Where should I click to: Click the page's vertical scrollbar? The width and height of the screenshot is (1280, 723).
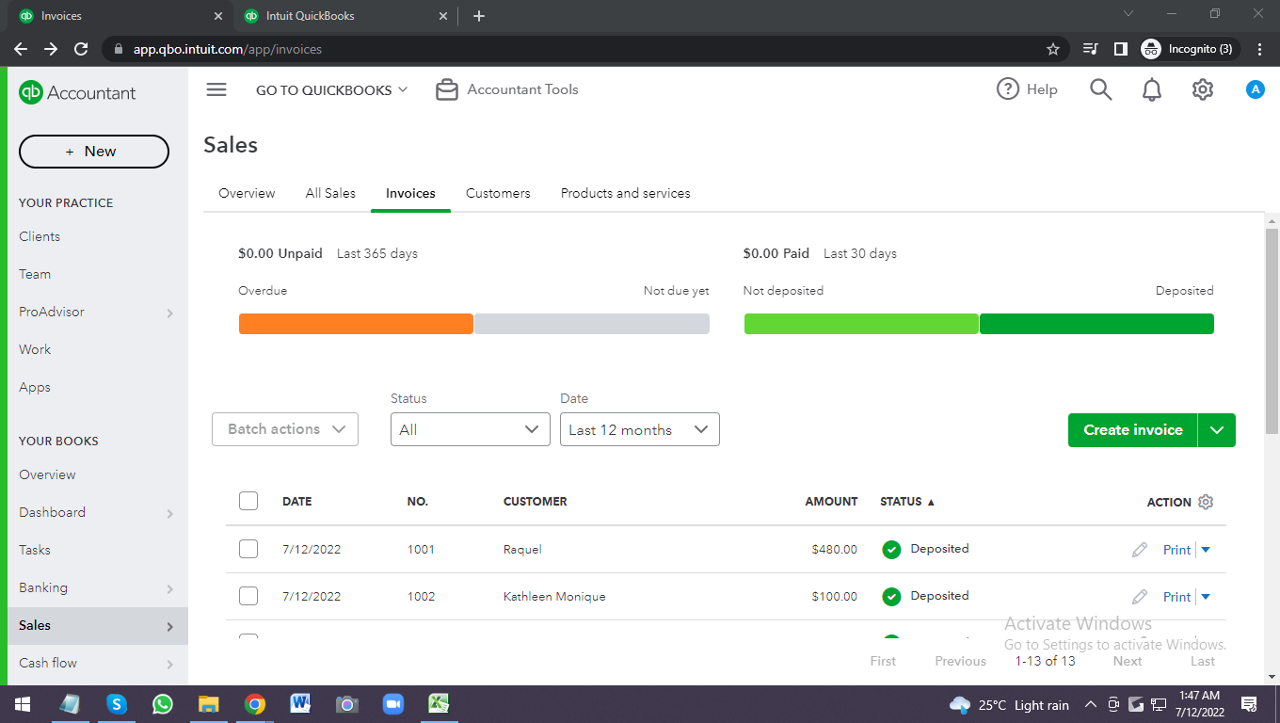(1272, 329)
